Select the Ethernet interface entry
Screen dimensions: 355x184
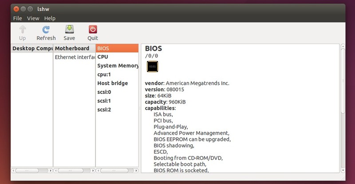pos(74,57)
